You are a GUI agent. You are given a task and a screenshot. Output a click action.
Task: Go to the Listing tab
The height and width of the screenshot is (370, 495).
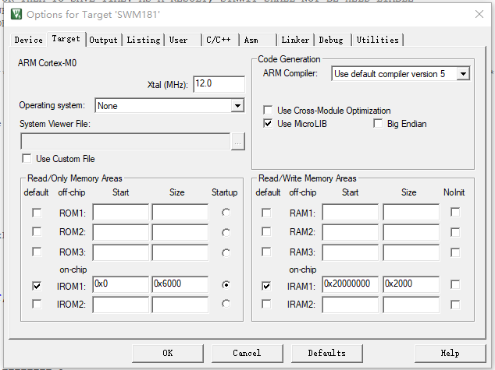tap(144, 40)
